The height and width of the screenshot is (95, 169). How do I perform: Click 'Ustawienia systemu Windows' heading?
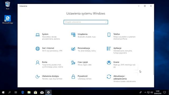pyautogui.click(x=86, y=13)
